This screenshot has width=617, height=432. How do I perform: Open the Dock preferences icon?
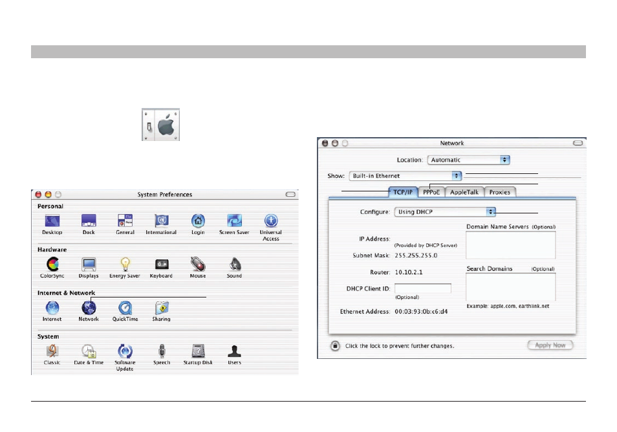89,221
